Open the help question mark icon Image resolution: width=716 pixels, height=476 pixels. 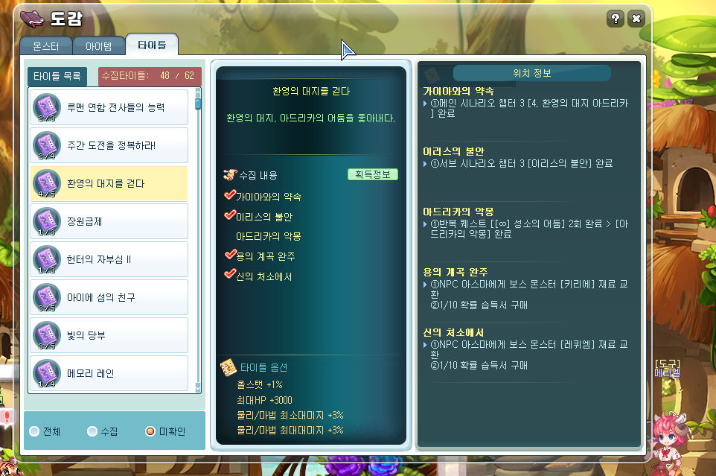(615, 19)
